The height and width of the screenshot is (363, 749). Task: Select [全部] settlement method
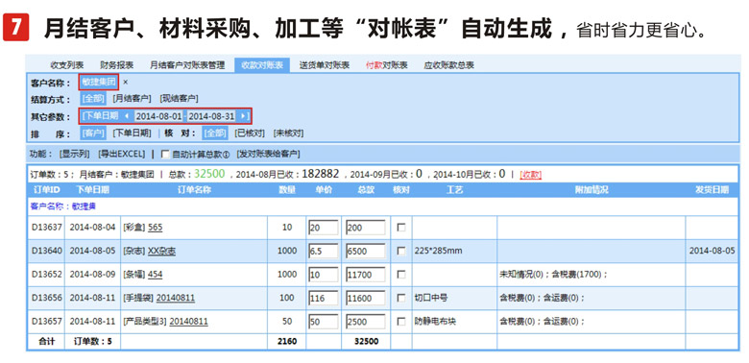tap(93, 99)
